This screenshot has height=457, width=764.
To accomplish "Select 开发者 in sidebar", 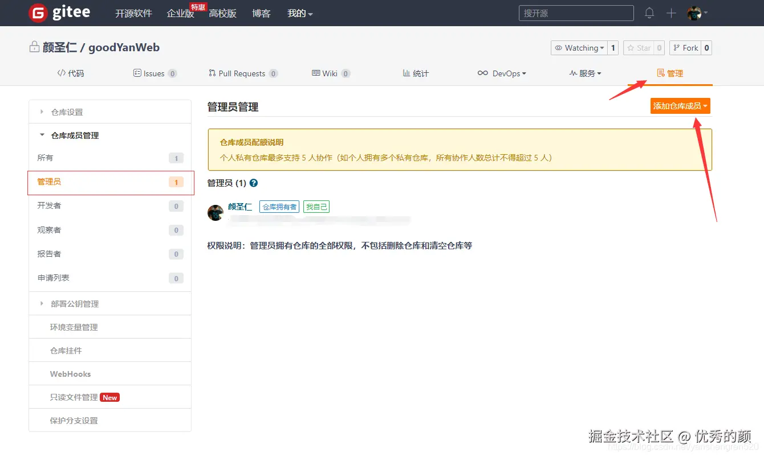I will point(109,206).
